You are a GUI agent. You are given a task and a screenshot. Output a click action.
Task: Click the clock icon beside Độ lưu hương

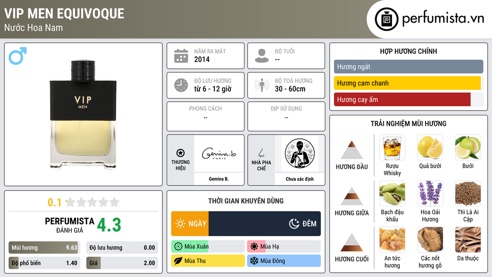pyautogui.click(x=181, y=85)
